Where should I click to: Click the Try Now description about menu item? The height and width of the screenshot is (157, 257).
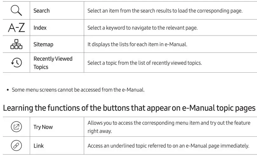click(x=169, y=127)
